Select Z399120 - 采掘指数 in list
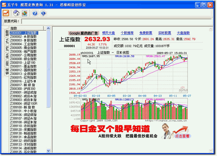The height and width of the screenshot is (156, 217). tap(23, 130)
